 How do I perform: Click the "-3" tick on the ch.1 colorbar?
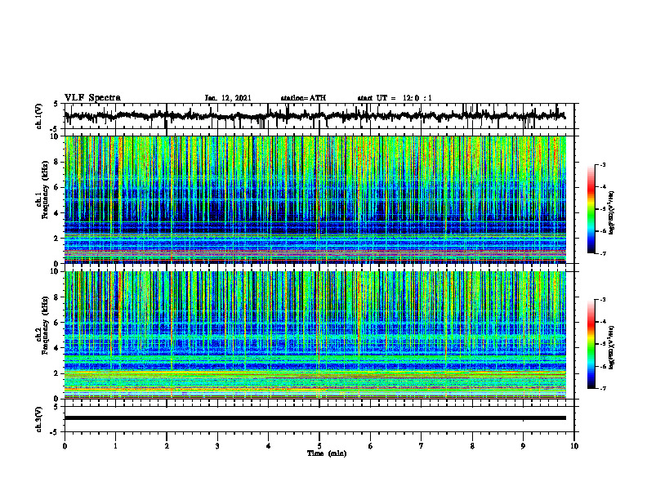click(602, 165)
